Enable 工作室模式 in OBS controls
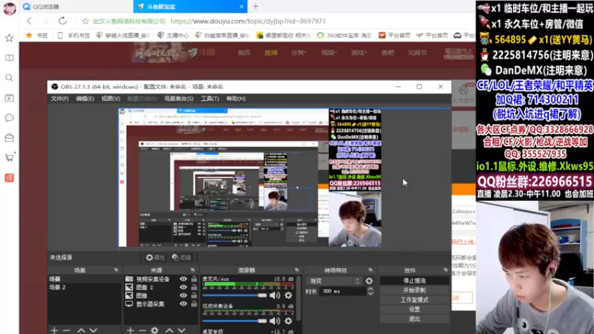 point(414,300)
